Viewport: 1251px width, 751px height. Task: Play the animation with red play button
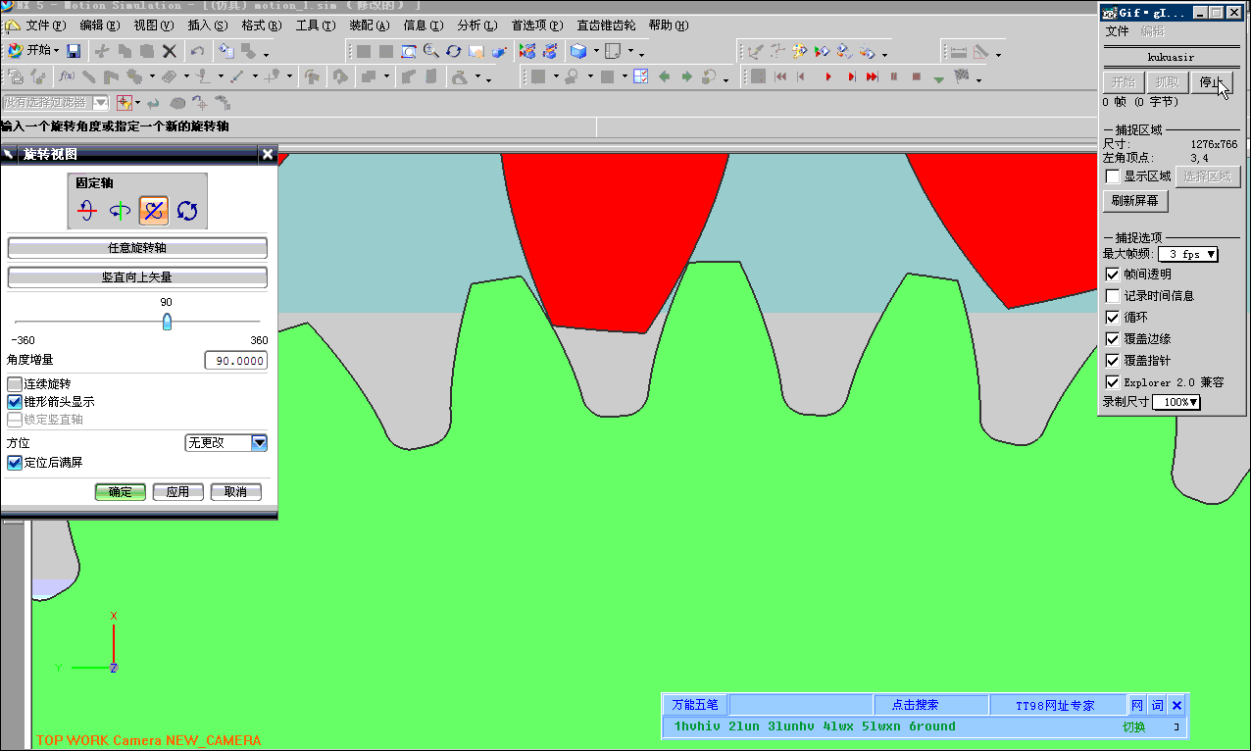[828, 76]
